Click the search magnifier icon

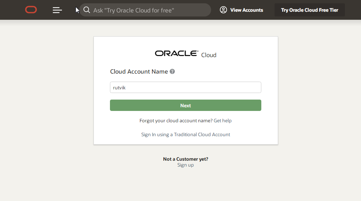point(86,10)
